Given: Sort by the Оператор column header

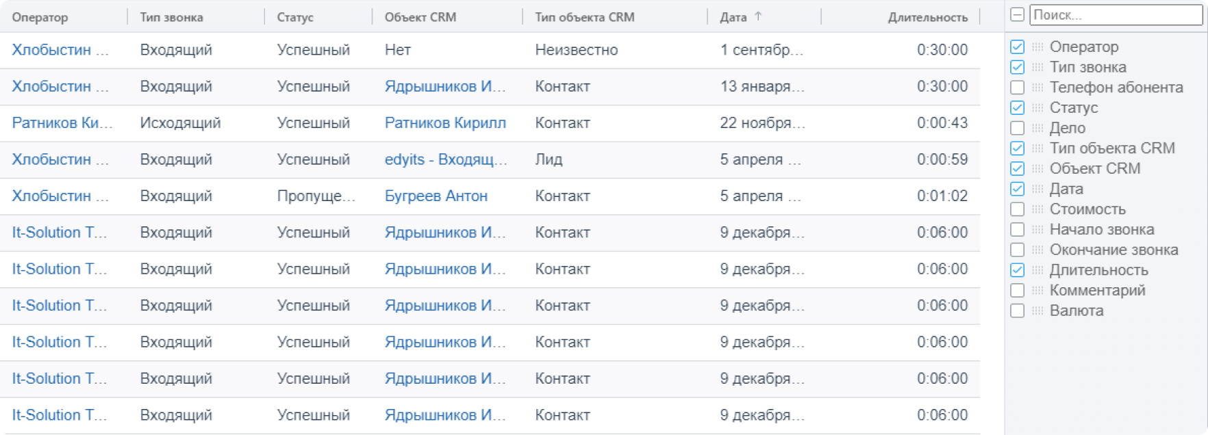Looking at the screenshot, I should (40, 18).
